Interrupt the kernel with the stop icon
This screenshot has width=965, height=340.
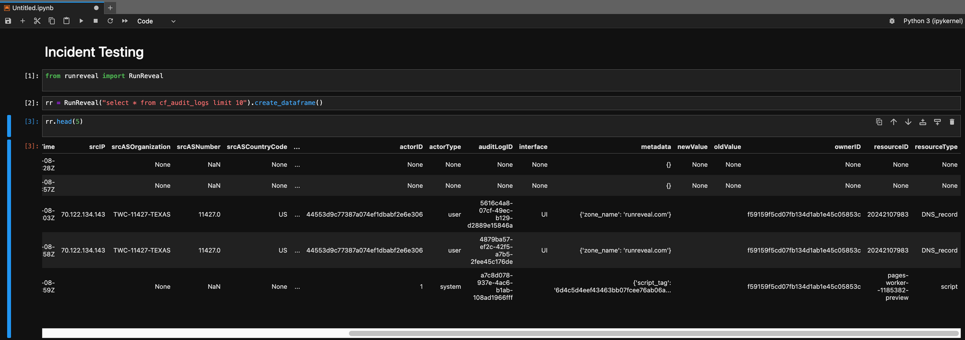[x=96, y=21]
